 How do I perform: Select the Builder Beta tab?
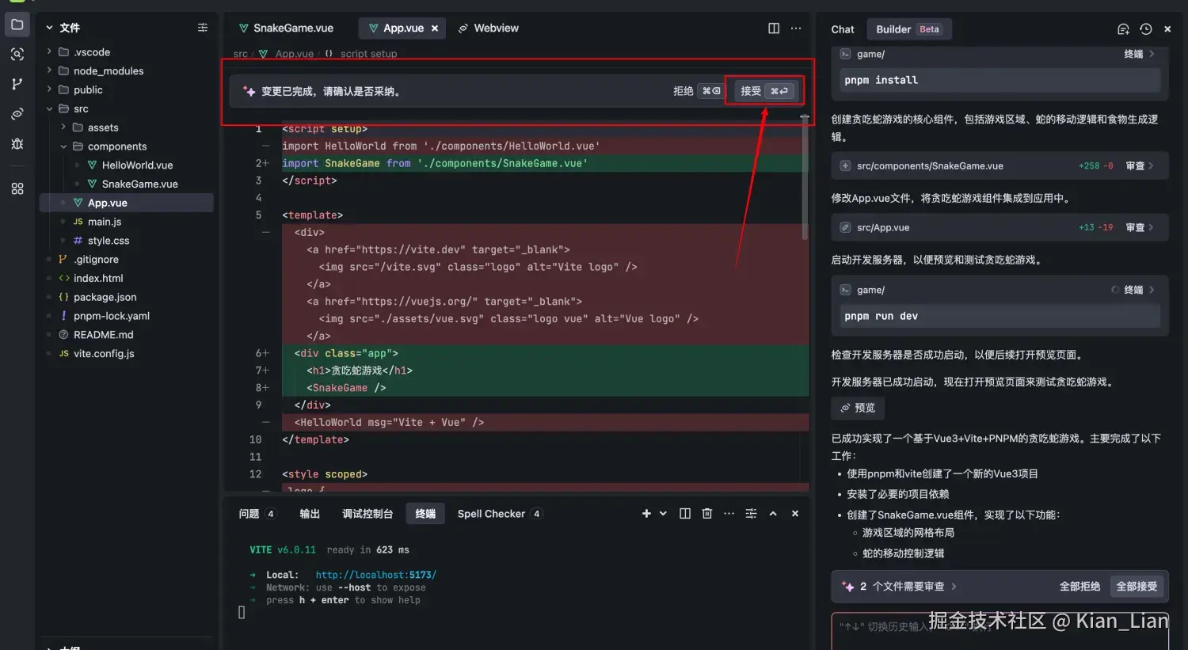(908, 29)
